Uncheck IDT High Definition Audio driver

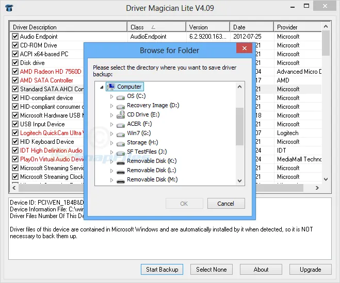click(x=15, y=150)
